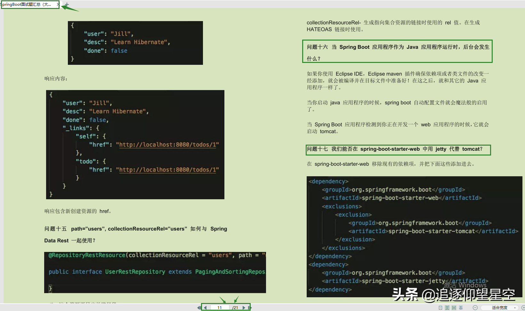Click the public interface UserRestRepository line
The height and width of the screenshot is (311, 525).
[157, 272]
